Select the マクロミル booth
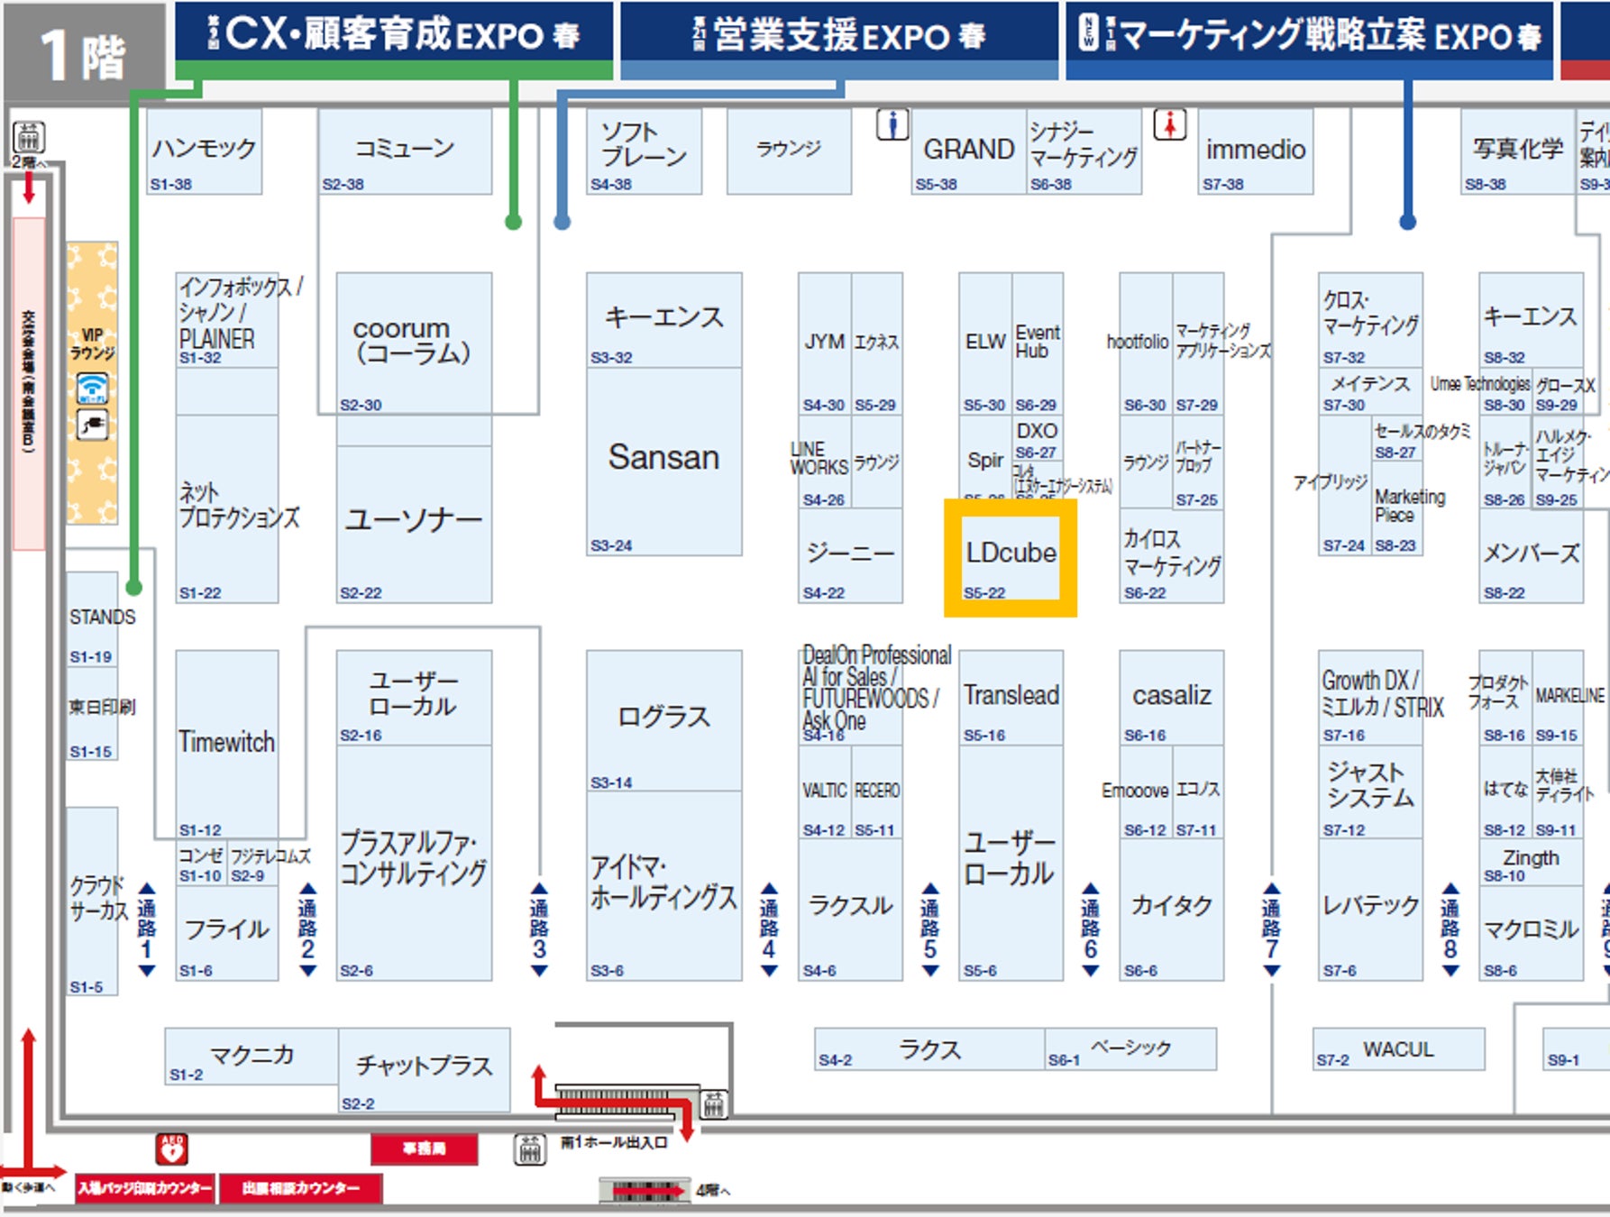The height and width of the screenshot is (1217, 1610). tap(1531, 933)
